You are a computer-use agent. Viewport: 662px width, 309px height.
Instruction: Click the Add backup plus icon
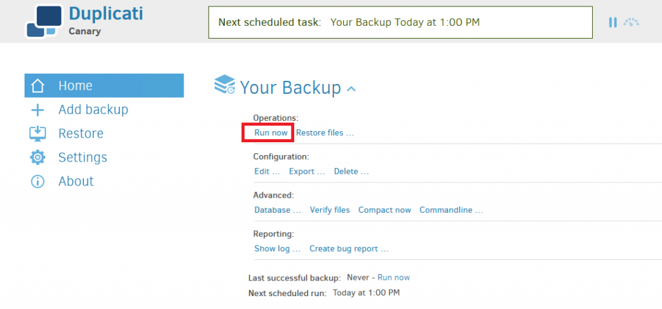coord(37,110)
